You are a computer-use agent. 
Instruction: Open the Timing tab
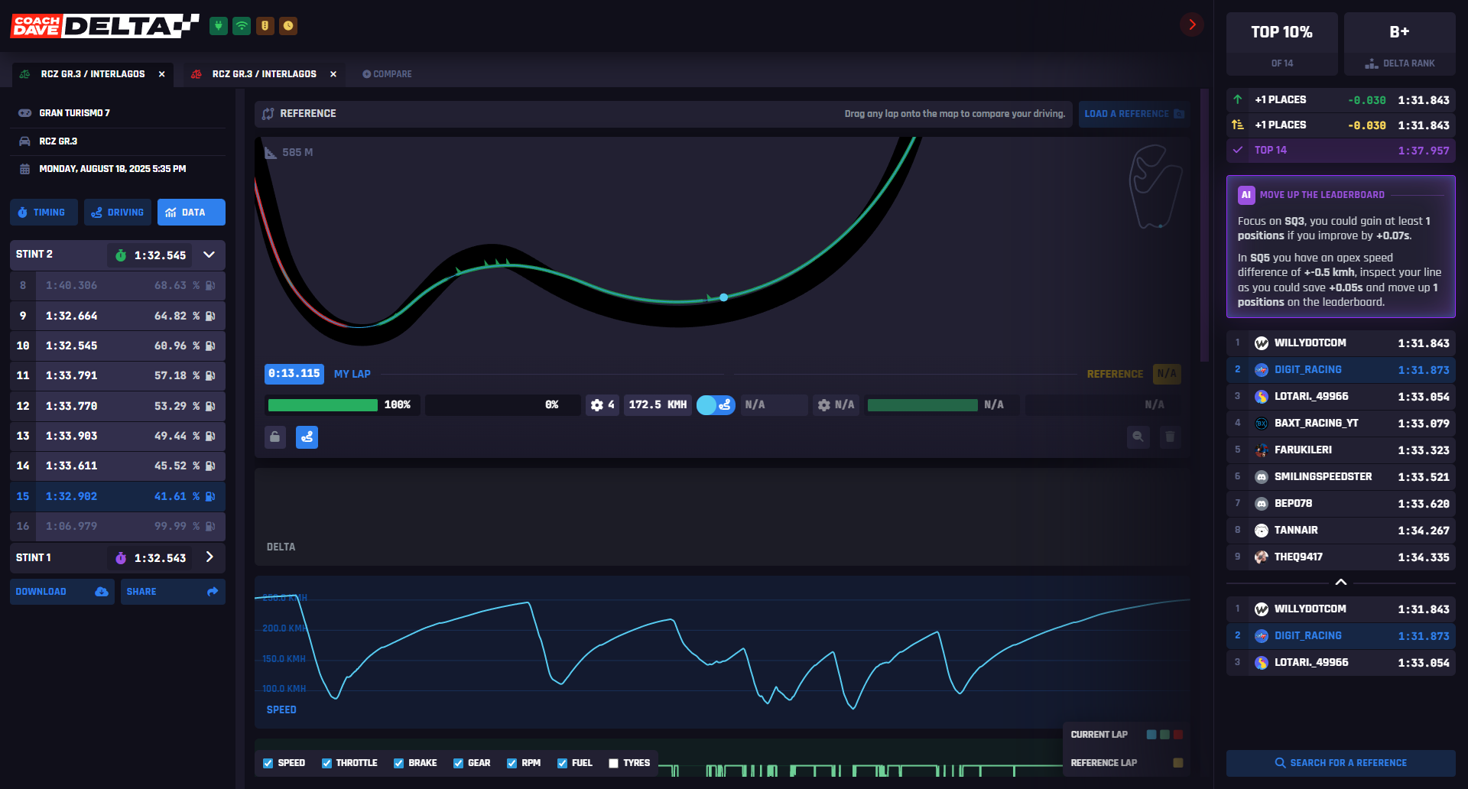44,213
